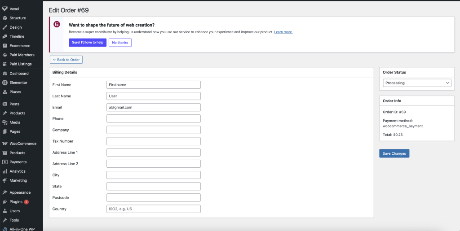This screenshot has height=231, width=460.
Task: Click the Voxel logo icon in sidebar
Action: [x=4, y=9]
